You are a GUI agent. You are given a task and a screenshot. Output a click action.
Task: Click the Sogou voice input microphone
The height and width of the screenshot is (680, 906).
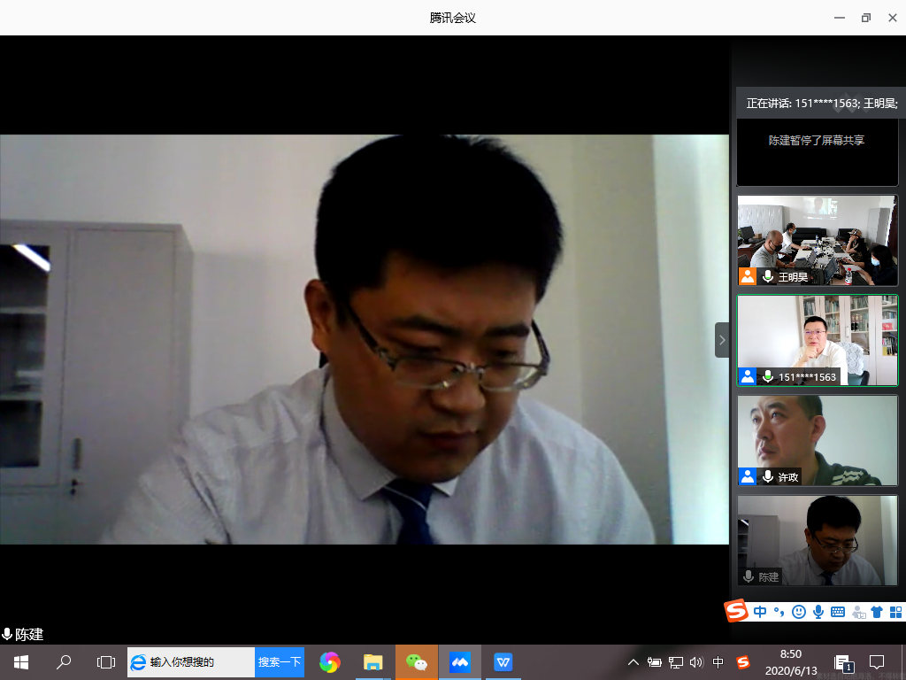818,612
